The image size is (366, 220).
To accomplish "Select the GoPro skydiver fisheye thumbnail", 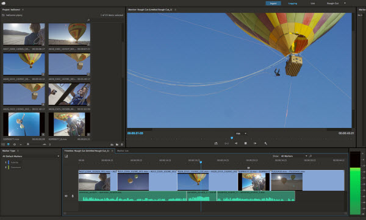I will 24,124.
